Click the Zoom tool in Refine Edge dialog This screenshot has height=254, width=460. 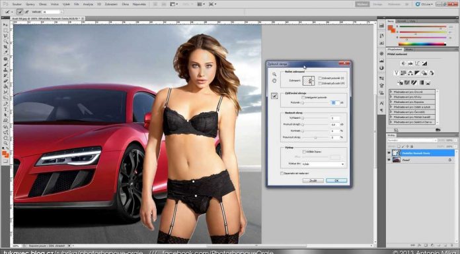pyautogui.click(x=274, y=75)
